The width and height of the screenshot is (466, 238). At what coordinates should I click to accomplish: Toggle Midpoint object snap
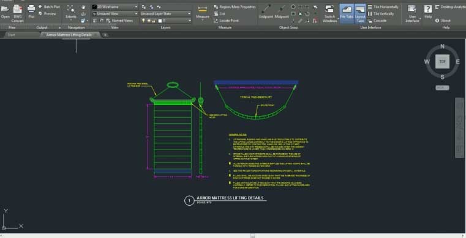(282, 11)
